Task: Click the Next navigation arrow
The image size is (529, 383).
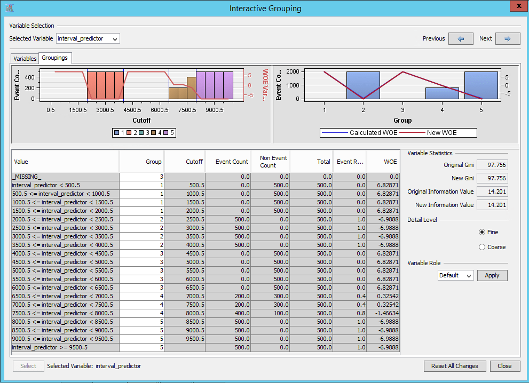Action: click(507, 38)
